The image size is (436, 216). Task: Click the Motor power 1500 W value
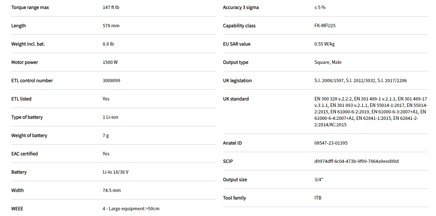pyautogui.click(x=110, y=62)
